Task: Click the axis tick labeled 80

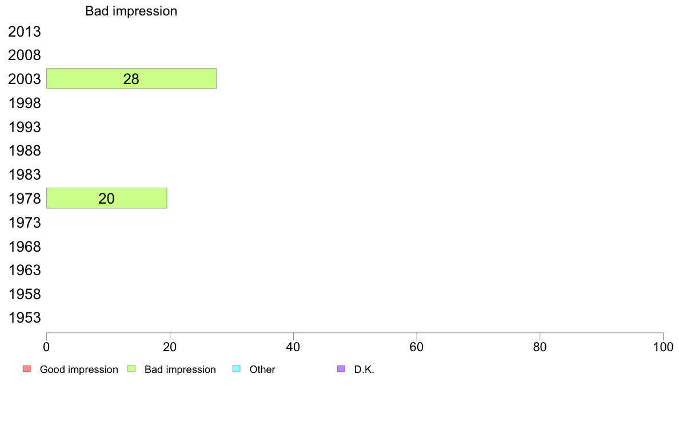Action: [540, 347]
